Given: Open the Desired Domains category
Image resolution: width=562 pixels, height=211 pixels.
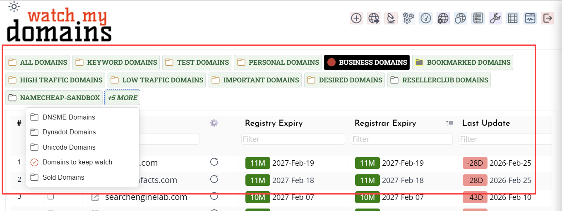Looking at the screenshot, I should 344,80.
